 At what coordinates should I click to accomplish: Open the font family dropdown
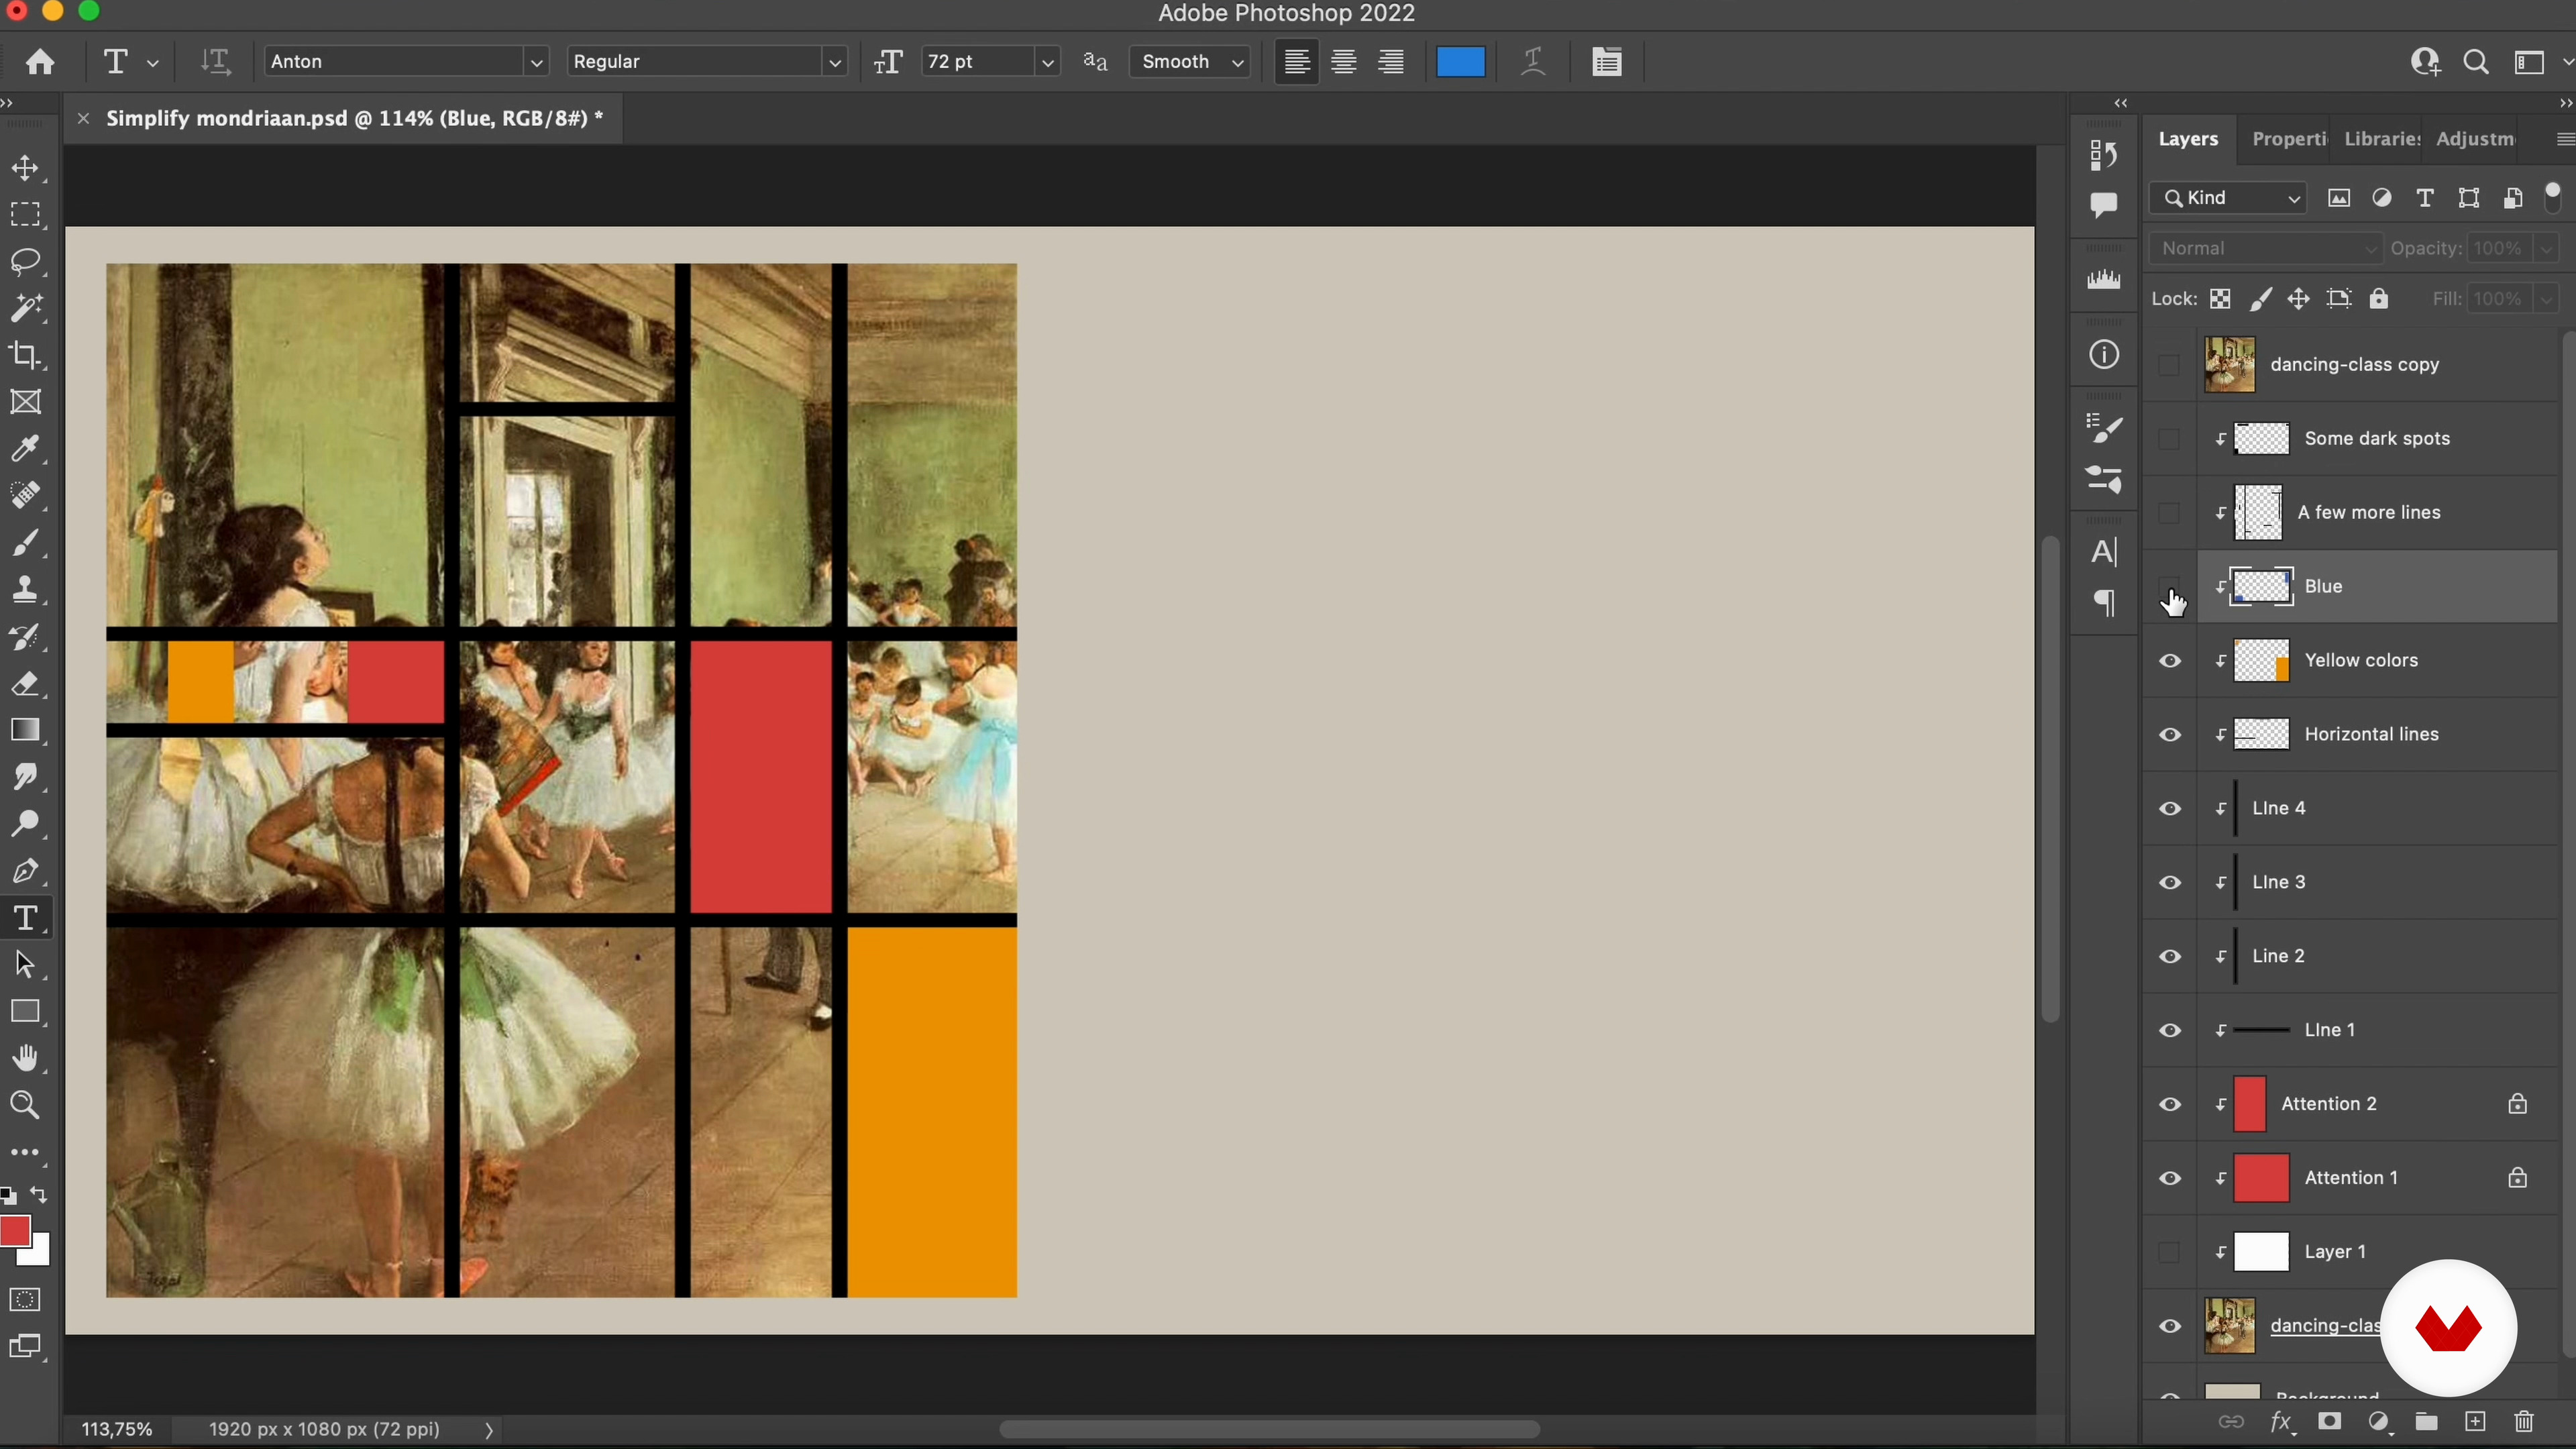coord(536,62)
